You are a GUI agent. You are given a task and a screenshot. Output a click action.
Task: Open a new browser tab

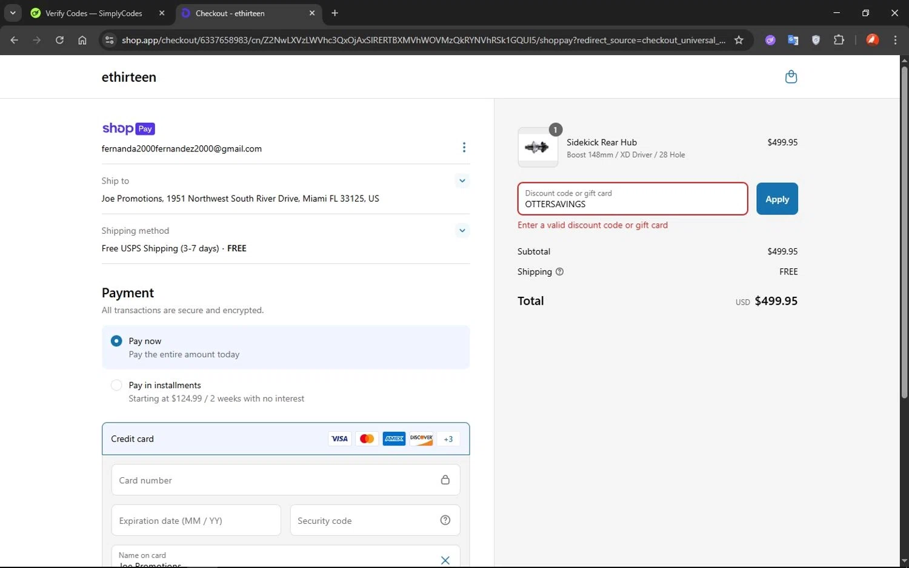[x=335, y=13]
